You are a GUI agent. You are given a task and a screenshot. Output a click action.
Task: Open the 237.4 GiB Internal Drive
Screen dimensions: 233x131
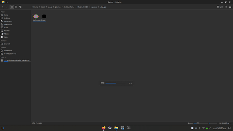pyautogui.click(x=16, y=60)
